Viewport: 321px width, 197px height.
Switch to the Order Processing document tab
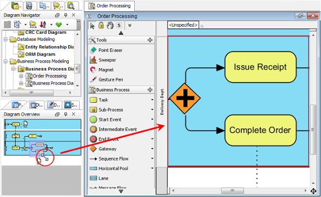coord(110,6)
